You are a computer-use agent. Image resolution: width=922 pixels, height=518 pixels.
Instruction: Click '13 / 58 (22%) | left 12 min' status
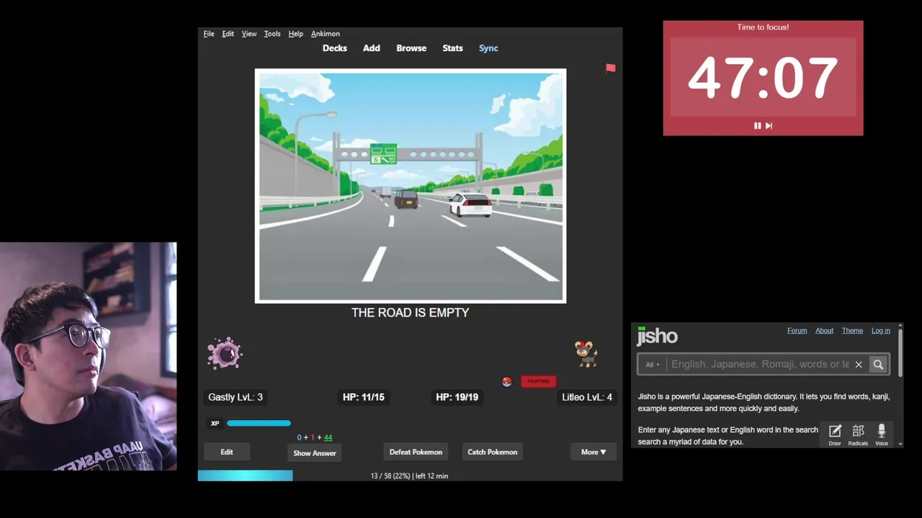point(409,476)
